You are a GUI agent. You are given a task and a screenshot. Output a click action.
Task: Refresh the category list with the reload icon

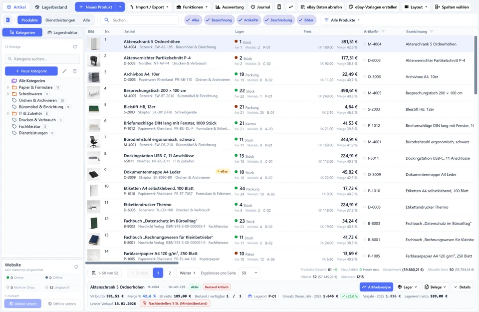(x=75, y=47)
